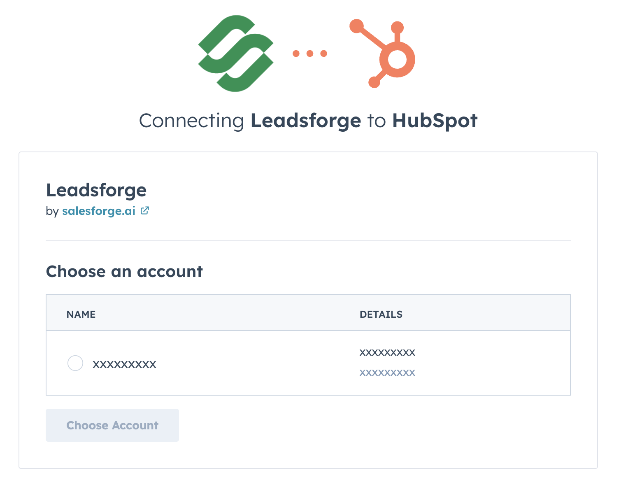Click the NAME column header
This screenshot has height=480, width=628.
(x=81, y=315)
